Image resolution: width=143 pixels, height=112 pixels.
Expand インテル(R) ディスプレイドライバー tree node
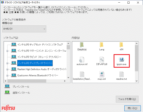[x=7, y=63]
